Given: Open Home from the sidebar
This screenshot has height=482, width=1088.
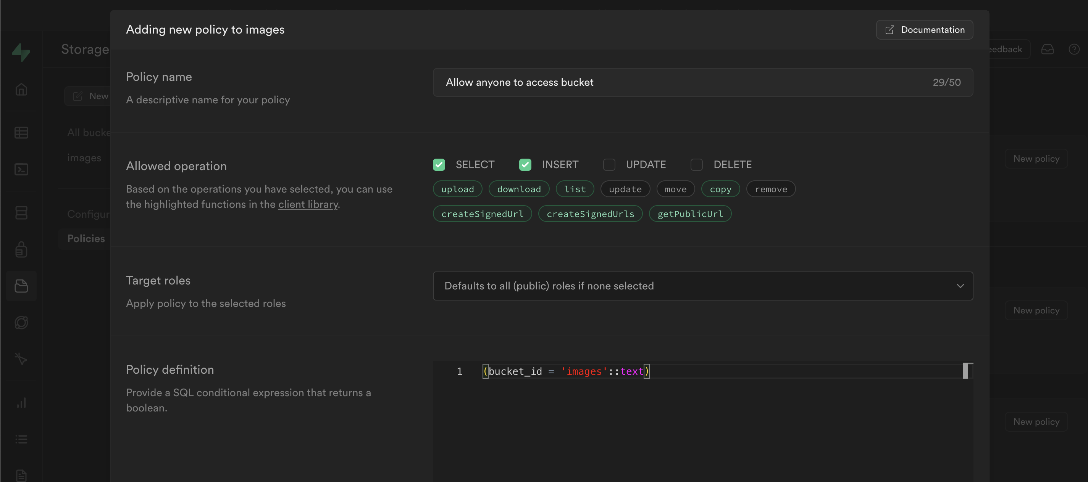Looking at the screenshot, I should (x=21, y=90).
